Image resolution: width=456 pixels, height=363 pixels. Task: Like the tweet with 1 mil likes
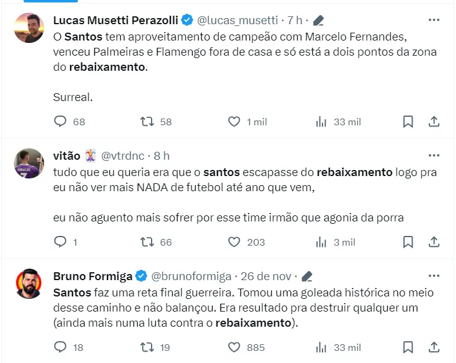click(234, 122)
